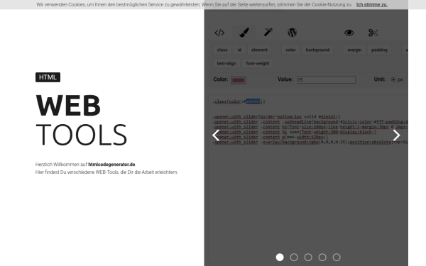
Task: Click the magic wand tool icon
Action: tap(268, 33)
